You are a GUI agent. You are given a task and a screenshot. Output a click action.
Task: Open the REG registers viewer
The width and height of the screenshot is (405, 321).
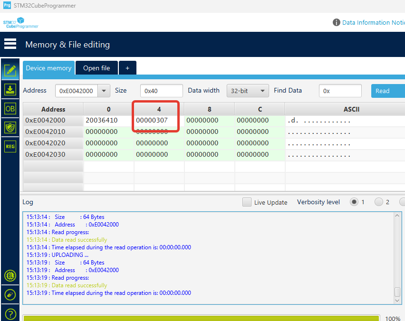coord(10,146)
